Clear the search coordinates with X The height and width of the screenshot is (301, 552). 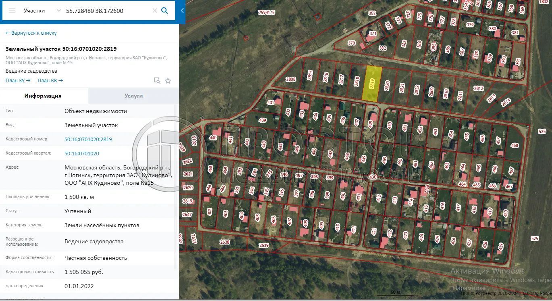pos(154,11)
